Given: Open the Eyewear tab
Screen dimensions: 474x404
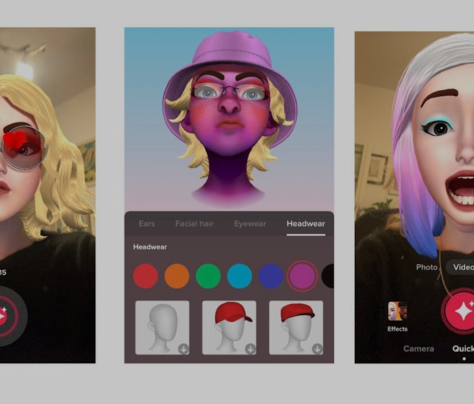Looking at the screenshot, I should [x=250, y=224].
